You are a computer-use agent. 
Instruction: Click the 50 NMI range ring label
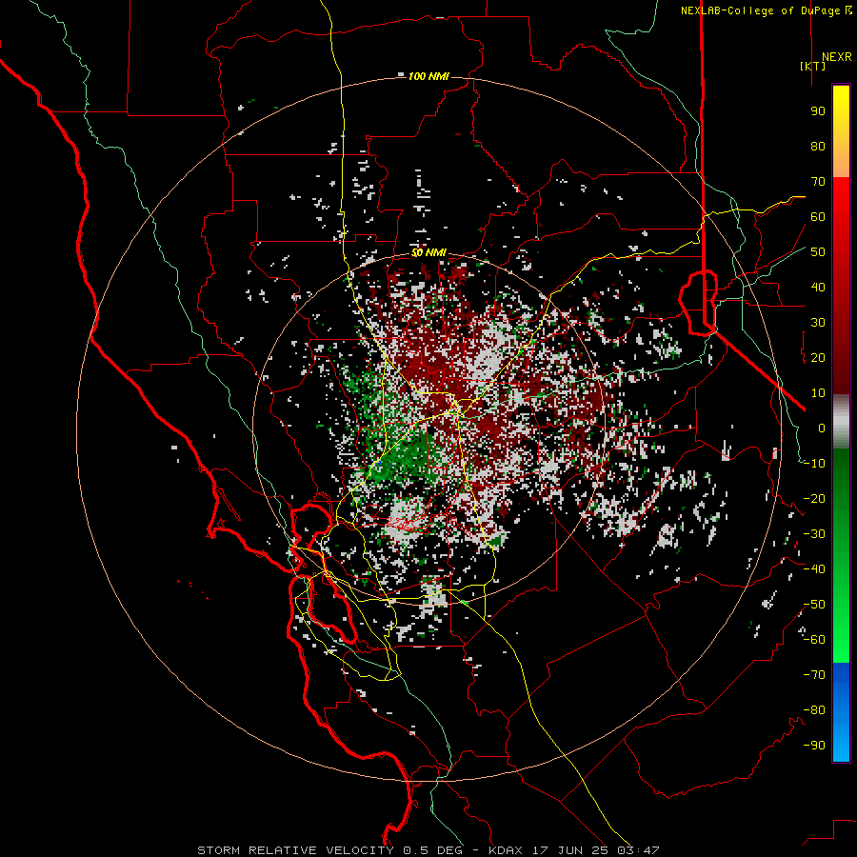pyautogui.click(x=428, y=253)
